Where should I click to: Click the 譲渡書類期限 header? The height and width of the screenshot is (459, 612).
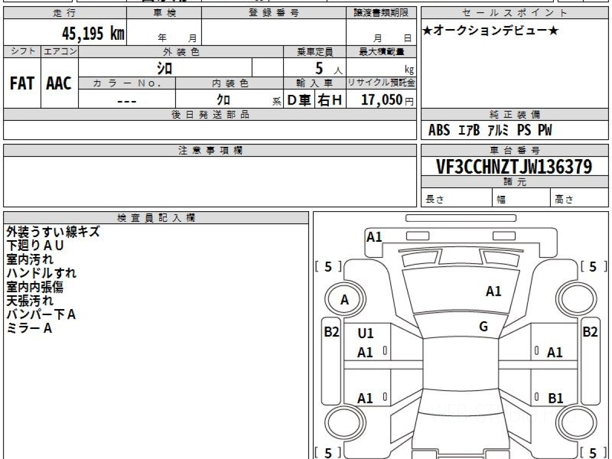click(381, 13)
